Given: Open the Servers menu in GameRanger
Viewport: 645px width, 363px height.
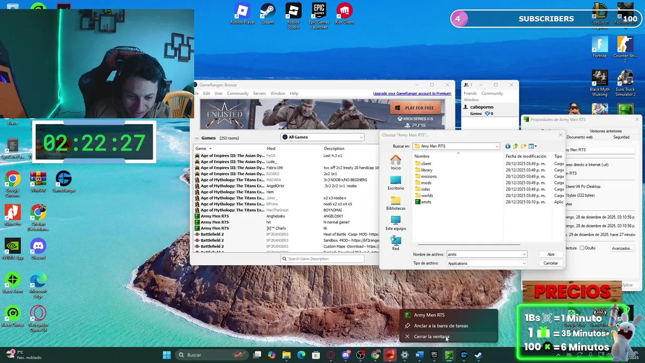Looking at the screenshot, I should click(x=260, y=93).
